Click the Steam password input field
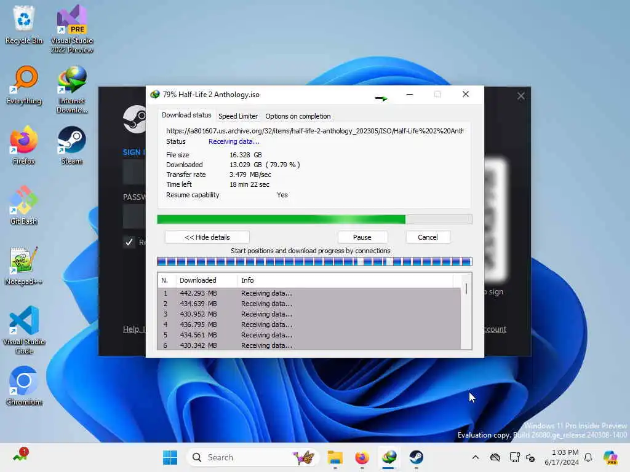This screenshot has width=630, height=472. tap(134, 216)
